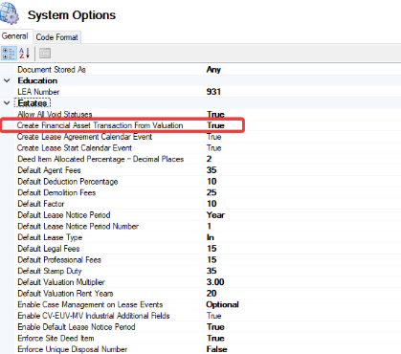Click the In value for Default Lease Type

211,237
